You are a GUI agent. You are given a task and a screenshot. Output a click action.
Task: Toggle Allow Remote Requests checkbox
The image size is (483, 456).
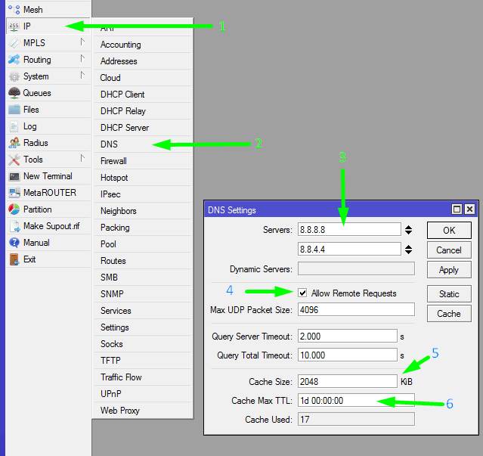tap(303, 293)
